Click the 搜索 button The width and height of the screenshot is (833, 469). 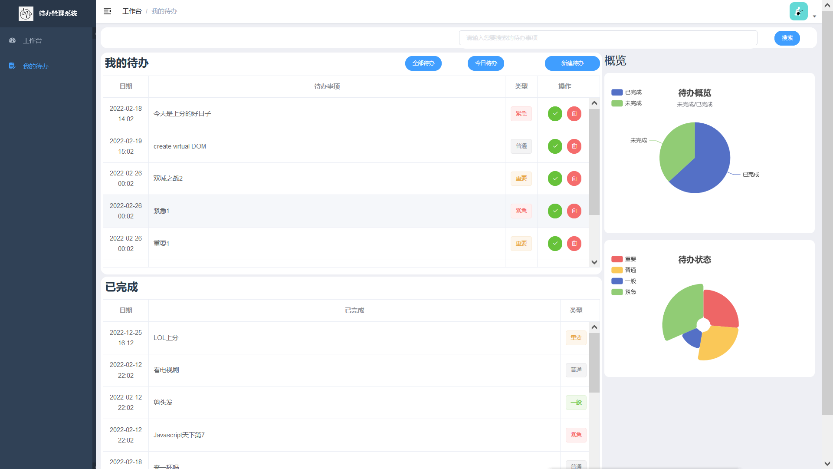point(787,38)
